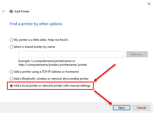The image size is (153, 113).
Task: Click the 'TCP/IP address or hostname' label text
Action: pyautogui.click(x=60, y=72)
